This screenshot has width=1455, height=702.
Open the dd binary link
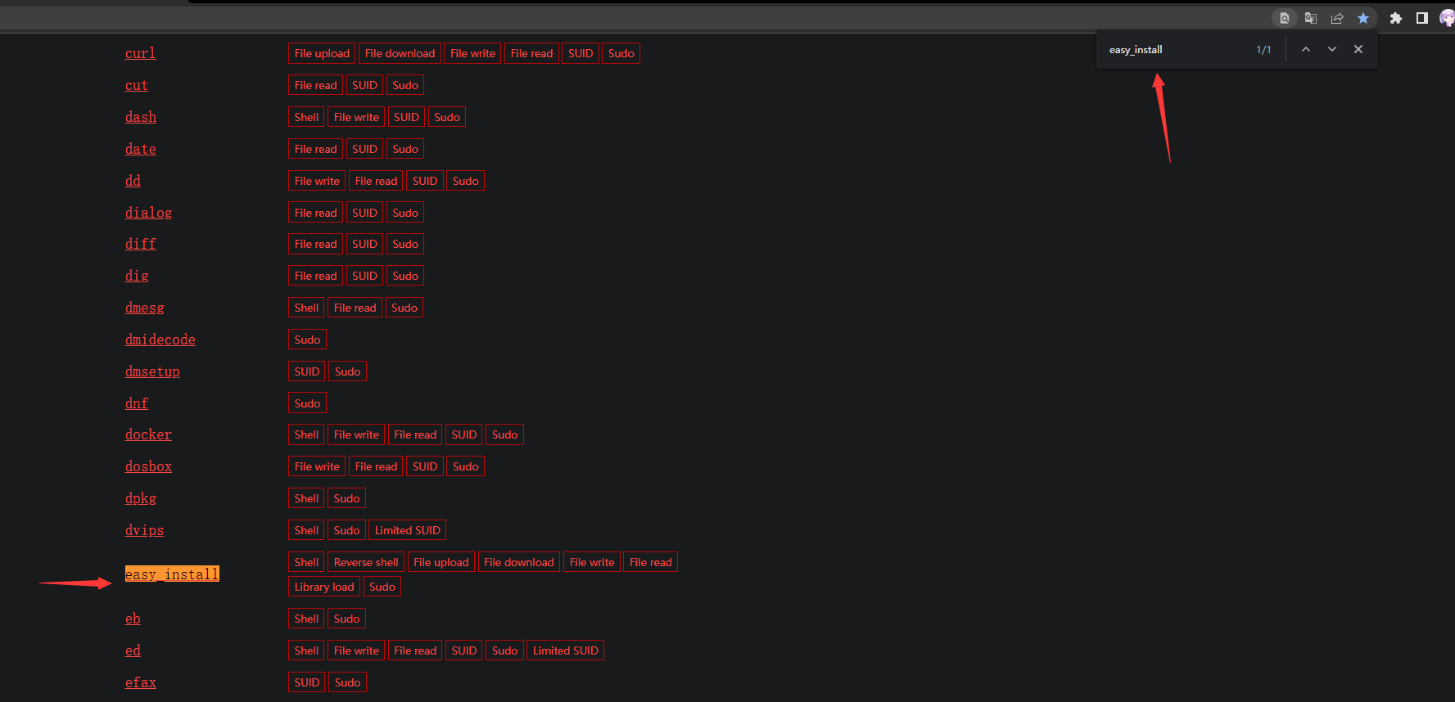click(133, 181)
